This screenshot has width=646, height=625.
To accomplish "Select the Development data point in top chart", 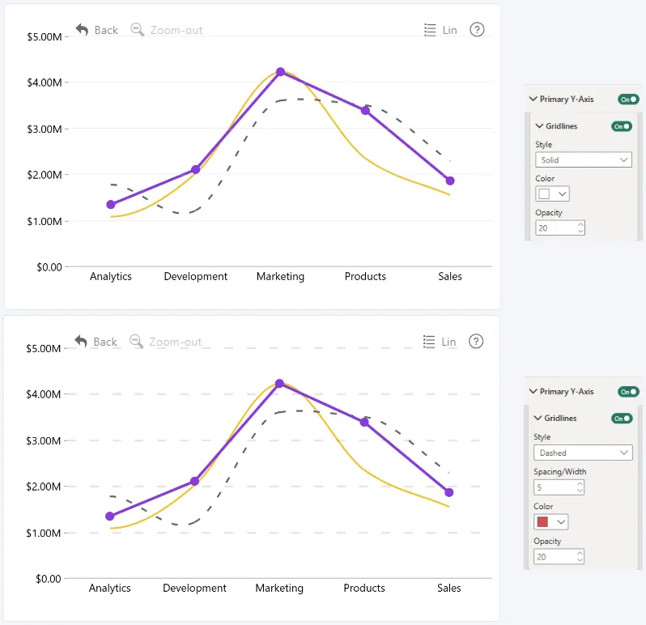I will click(196, 169).
